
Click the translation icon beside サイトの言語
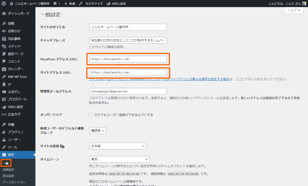coord(62,146)
